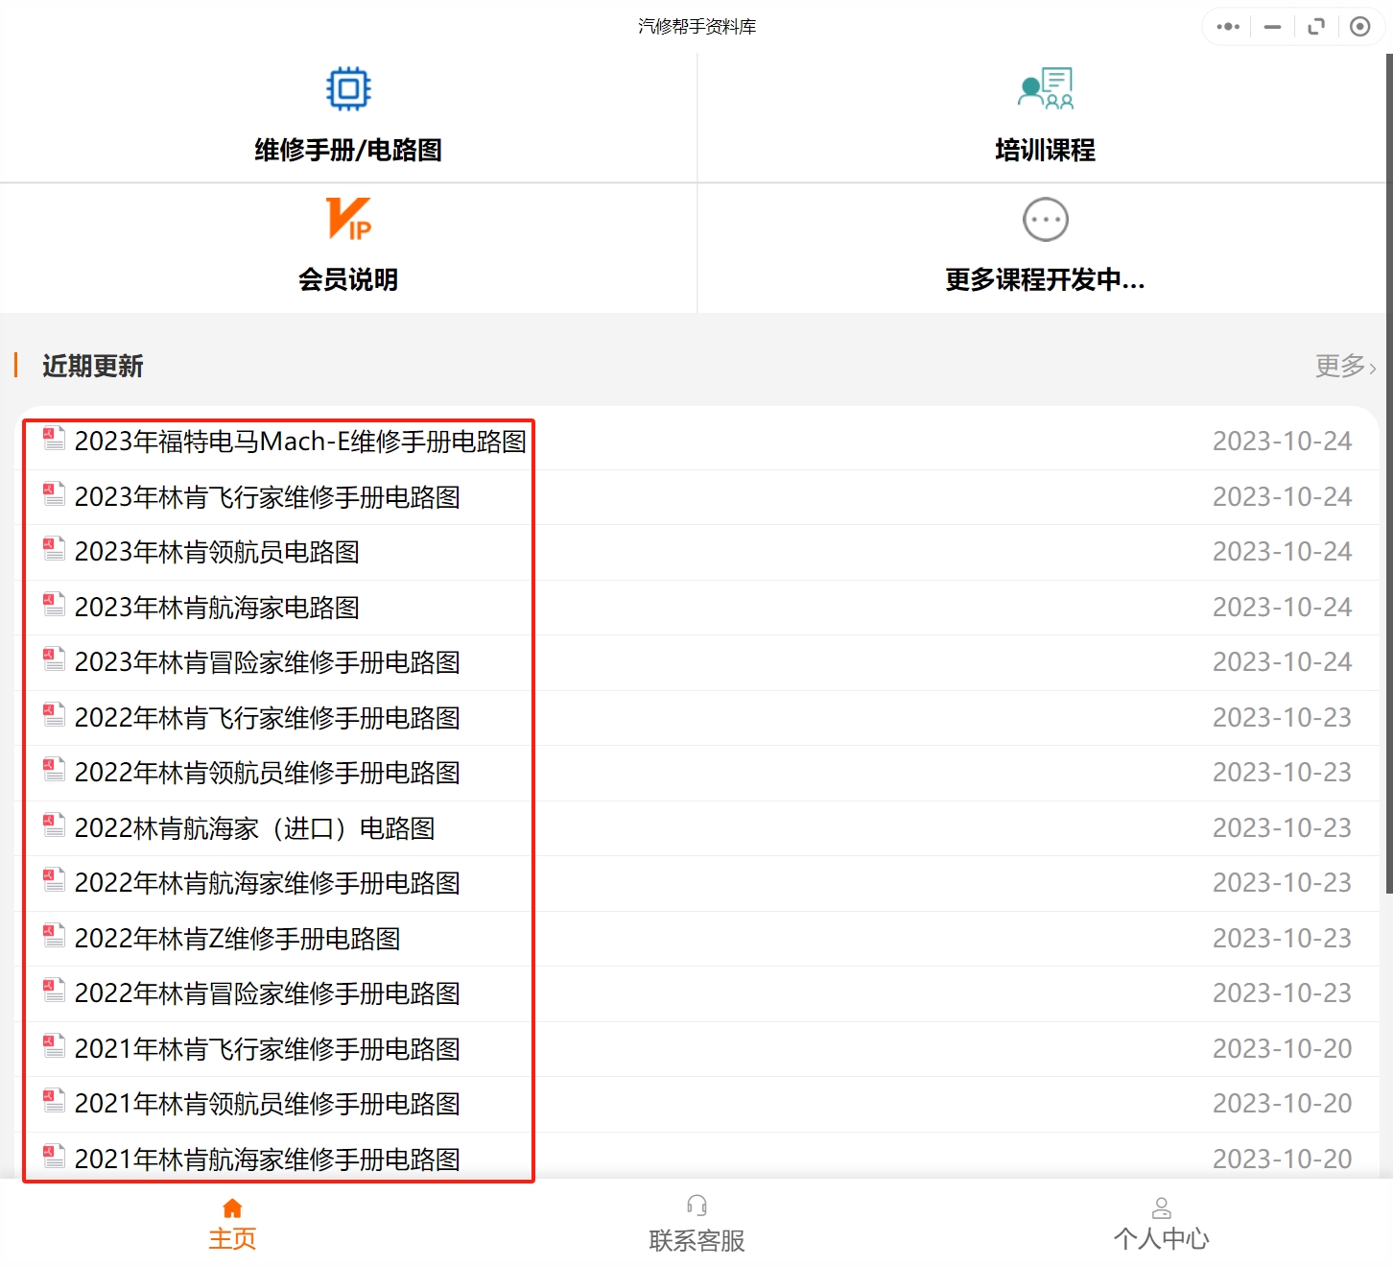Open 联系客服 via the headset icon
The image size is (1393, 1267).
(696, 1205)
